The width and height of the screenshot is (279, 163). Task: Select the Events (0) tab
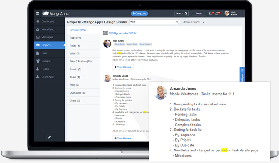[x=84, y=69]
